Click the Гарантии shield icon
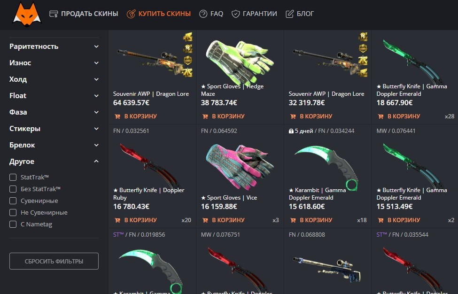Image resolution: width=458 pixels, height=294 pixels. click(x=235, y=14)
